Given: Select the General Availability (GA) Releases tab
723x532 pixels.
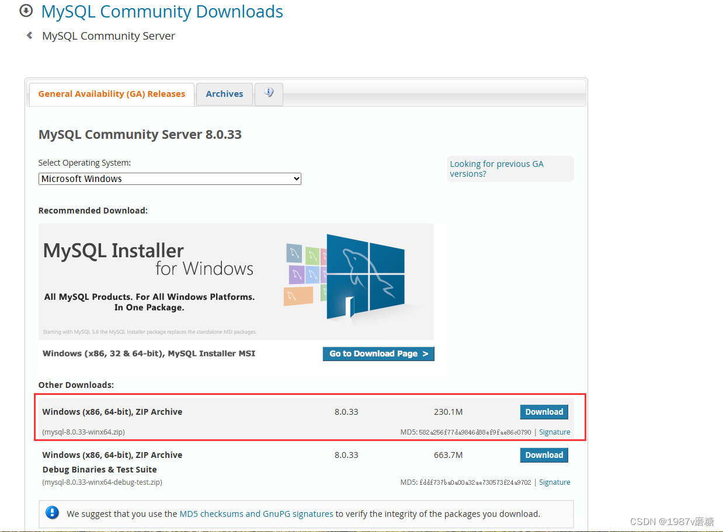Looking at the screenshot, I should click(x=112, y=94).
